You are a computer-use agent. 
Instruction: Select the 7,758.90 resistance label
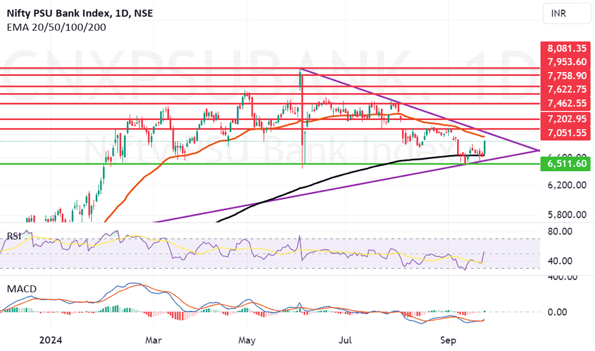(566, 75)
